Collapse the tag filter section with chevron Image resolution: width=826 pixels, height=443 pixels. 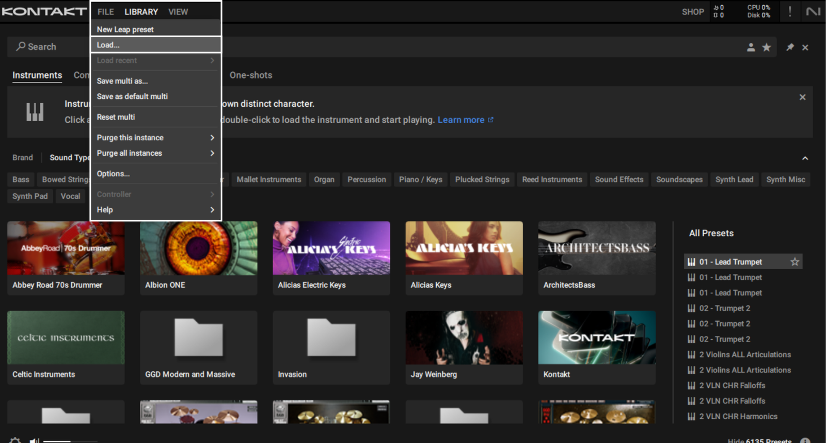805,158
